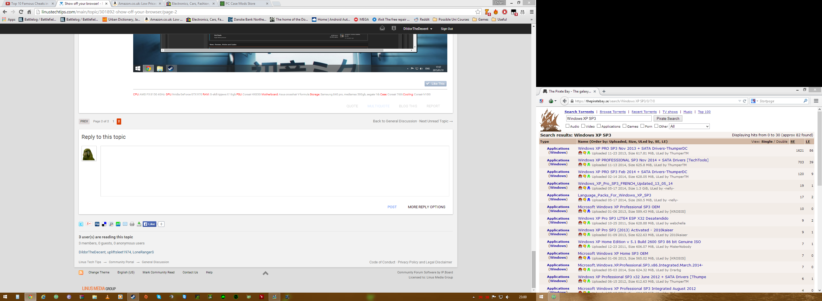
Task: Open TV shows menu link
Action: 670,112
